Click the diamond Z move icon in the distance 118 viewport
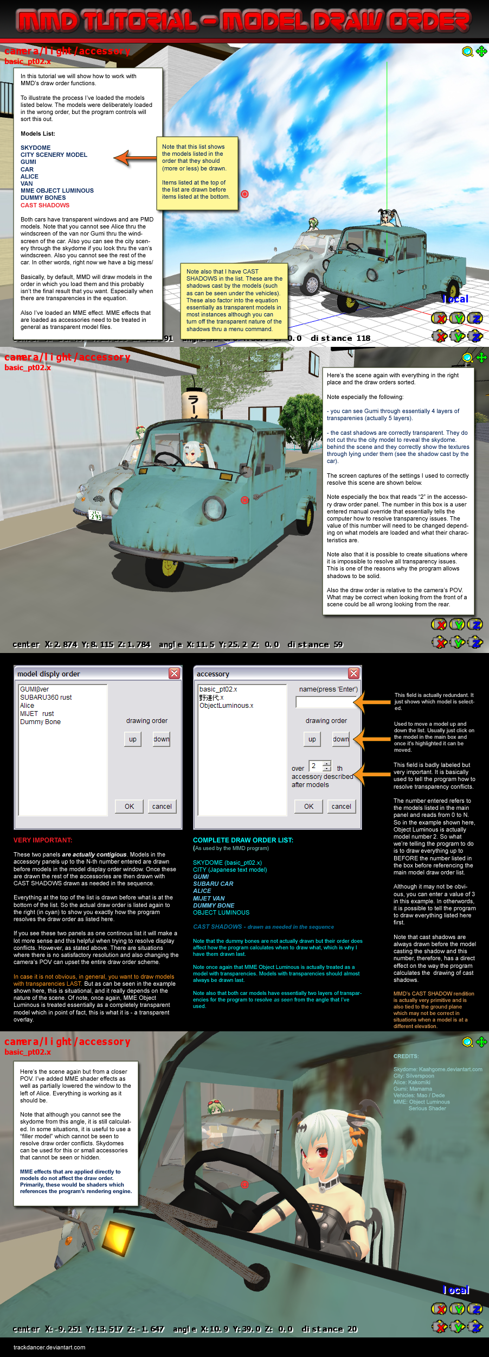The width and height of the screenshot is (489, 1357). pos(476,337)
